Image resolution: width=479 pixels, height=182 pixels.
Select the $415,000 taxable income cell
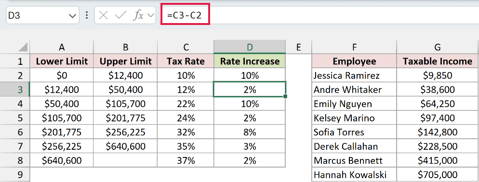click(438, 160)
